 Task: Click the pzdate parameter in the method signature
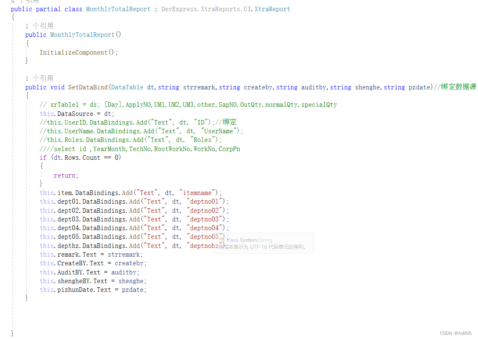click(x=419, y=87)
